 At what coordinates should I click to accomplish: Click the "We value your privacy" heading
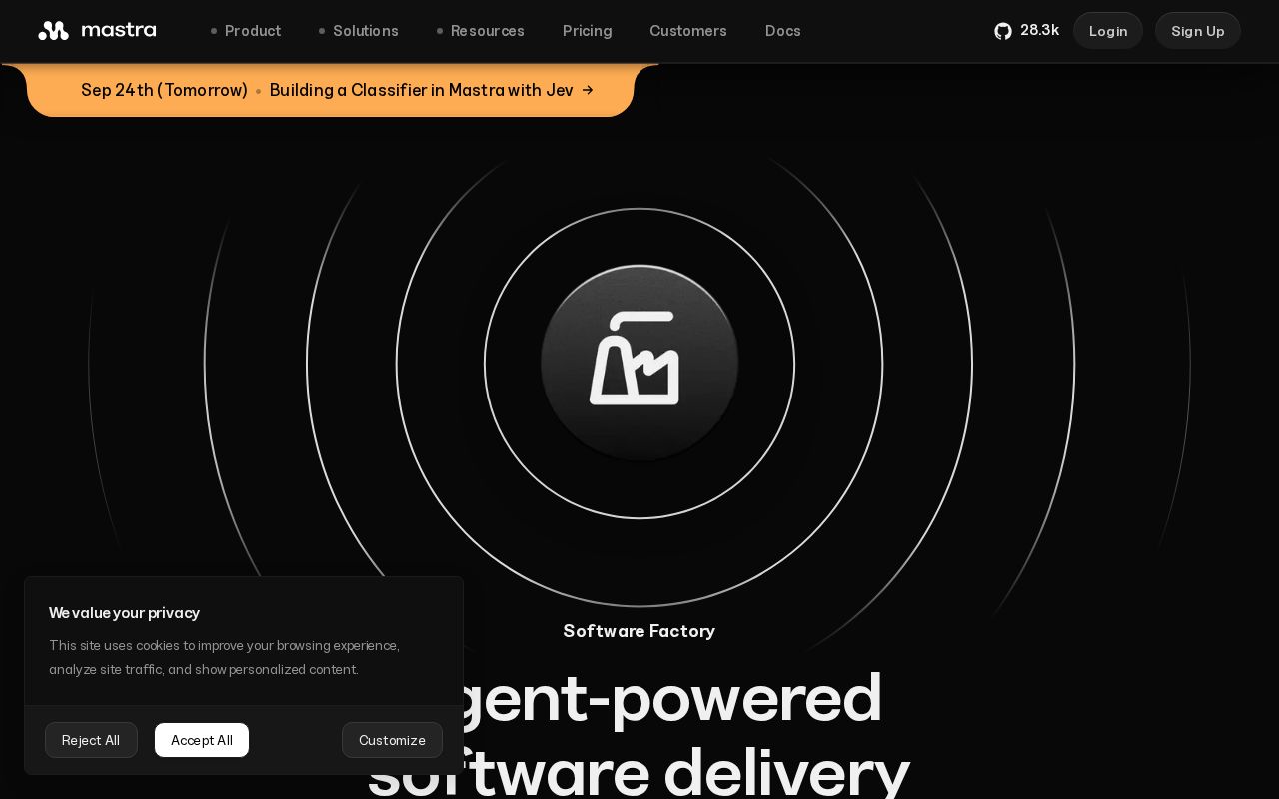coord(125,613)
